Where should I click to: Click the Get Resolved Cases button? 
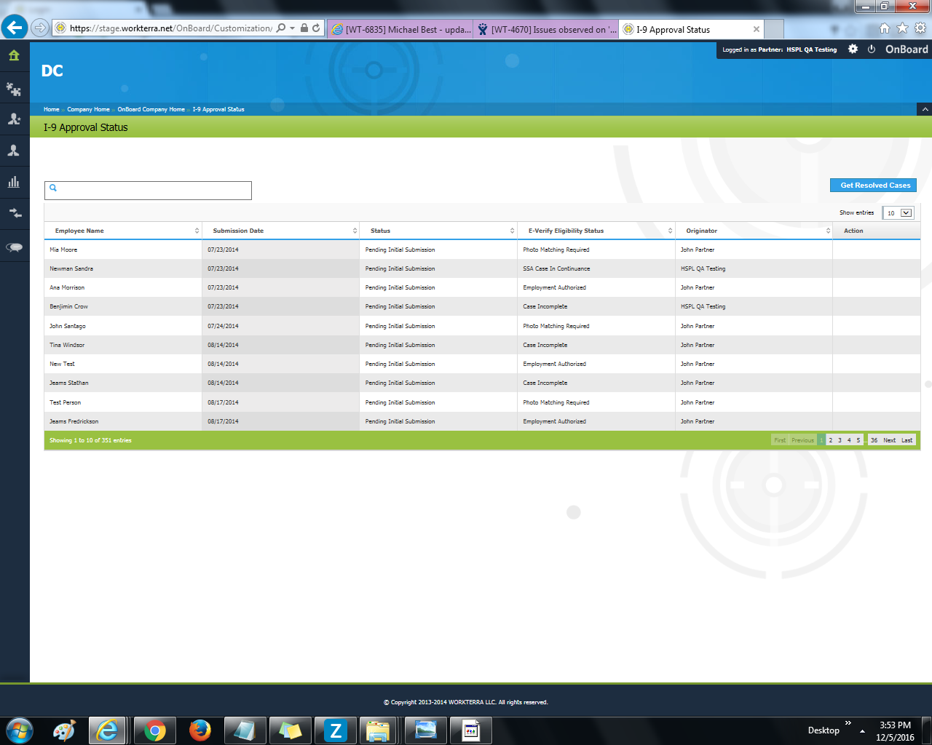tap(873, 186)
